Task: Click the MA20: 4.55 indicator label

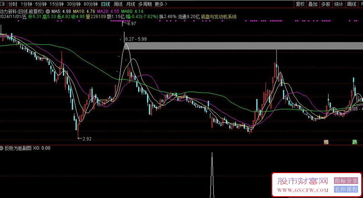Action: pos(108,11)
